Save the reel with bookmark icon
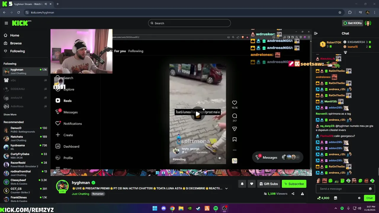This screenshot has height=213, width=379. coord(235,139)
